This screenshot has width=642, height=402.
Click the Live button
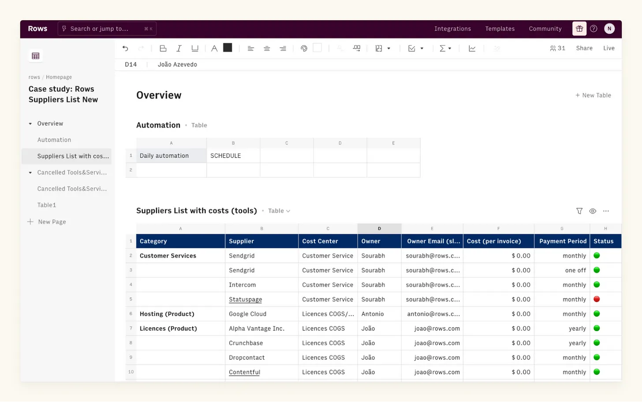[609, 48]
